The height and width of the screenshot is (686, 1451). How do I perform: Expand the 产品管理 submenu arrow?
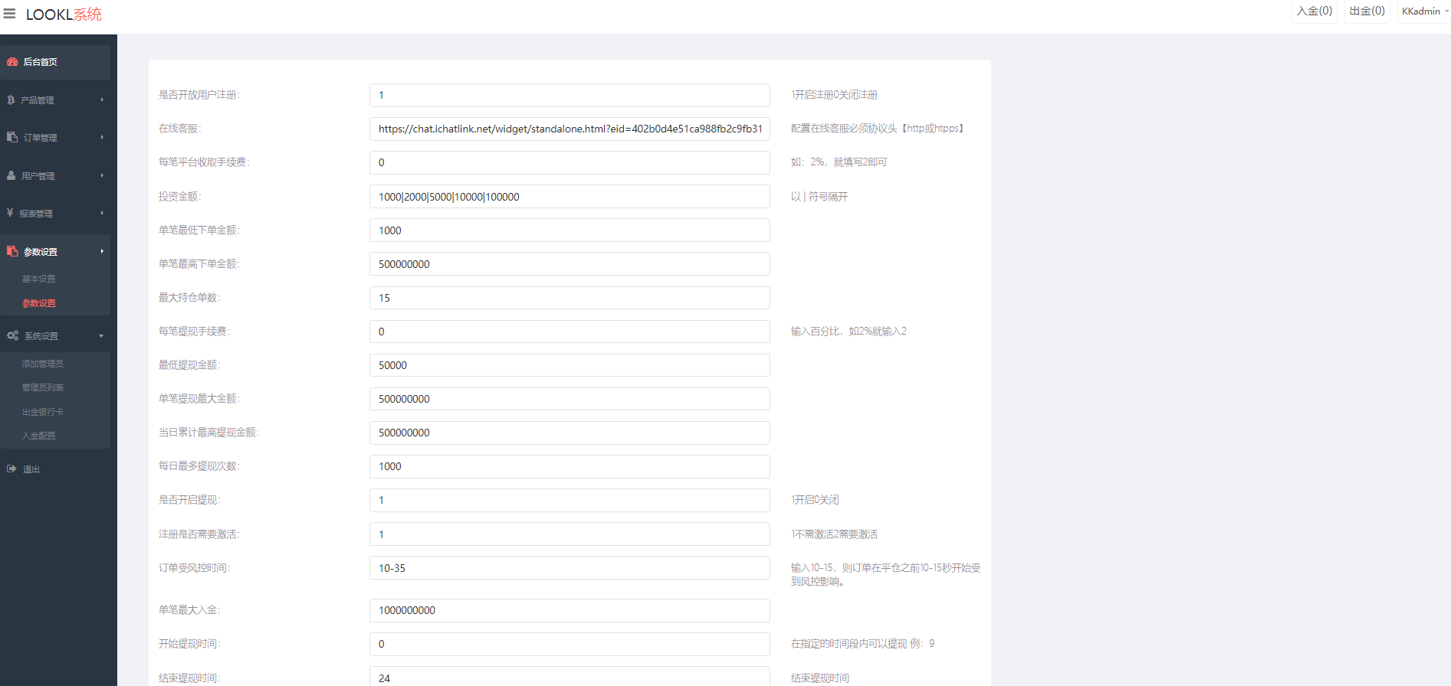(102, 100)
